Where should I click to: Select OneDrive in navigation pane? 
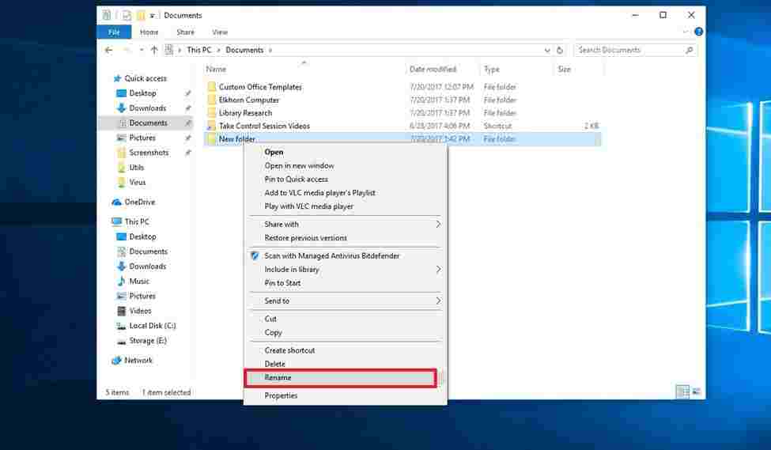pyautogui.click(x=140, y=202)
